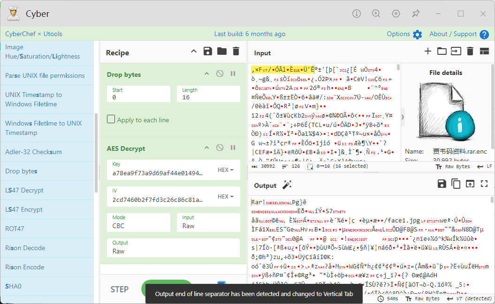Open the IV format HEX dropdown
Image resolution: width=495 pixels, height=304 pixels.
[x=225, y=197]
